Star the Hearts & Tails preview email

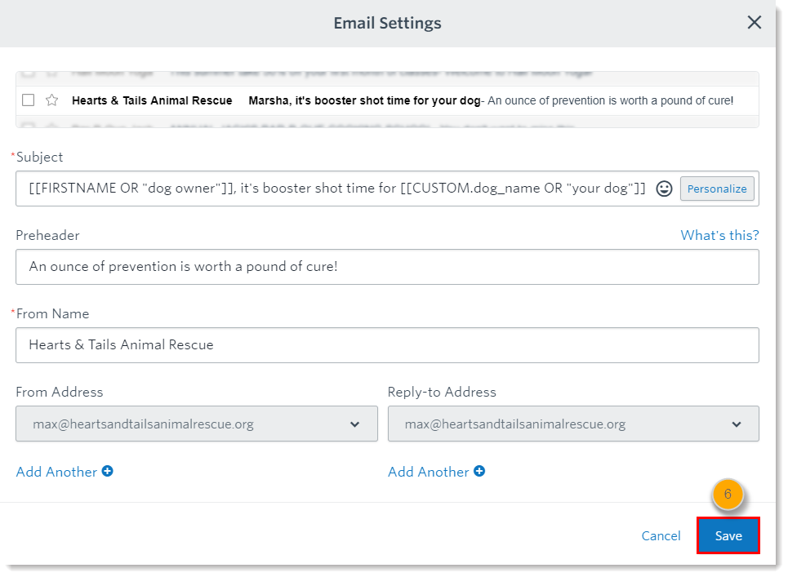click(x=51, y=100)
